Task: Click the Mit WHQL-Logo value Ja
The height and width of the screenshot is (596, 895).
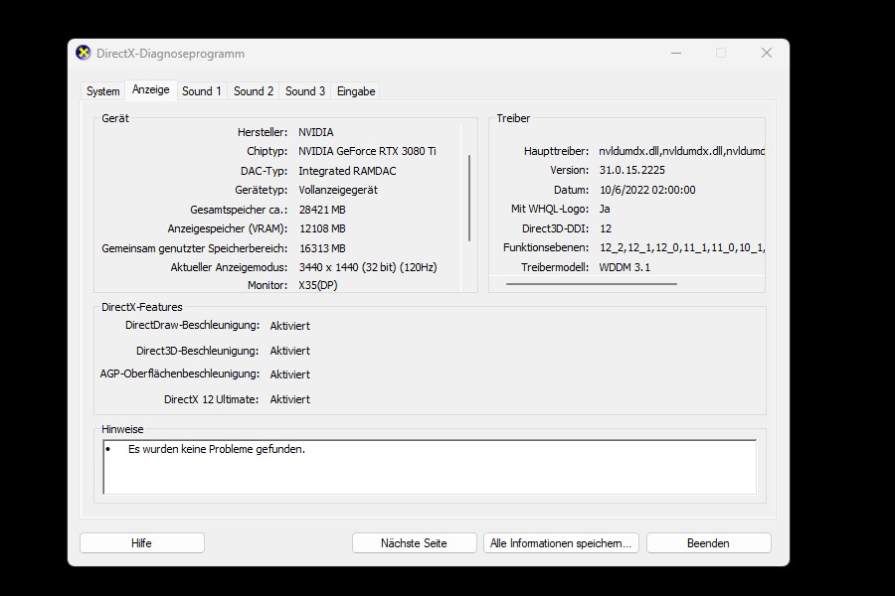Action: [605, 209]
